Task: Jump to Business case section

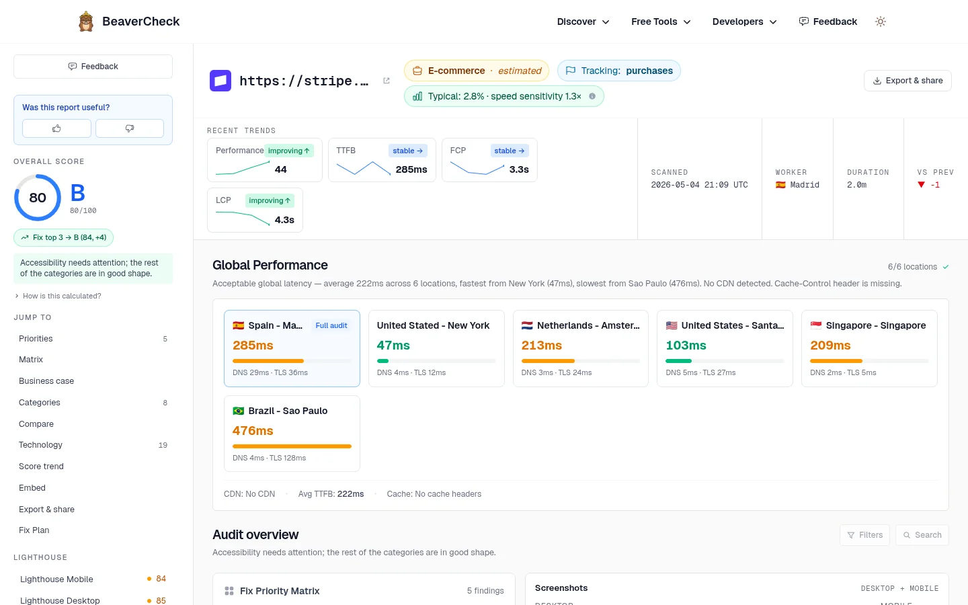Action: (93, 381)
